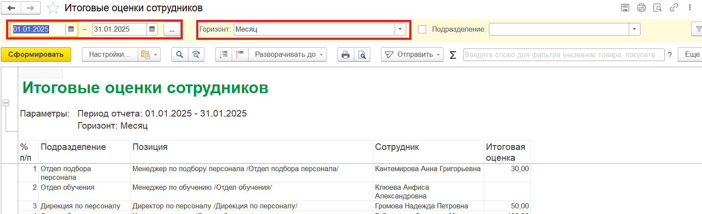Screen dimensions: 702x214
Task: Select cell Отдел подбора персонала
Action: coord(84,173)
